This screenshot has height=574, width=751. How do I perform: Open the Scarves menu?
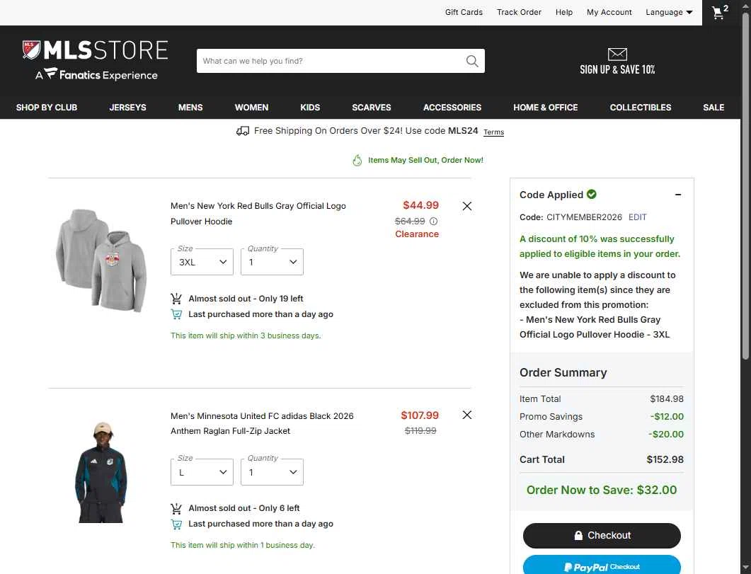(x=371, y=108)
